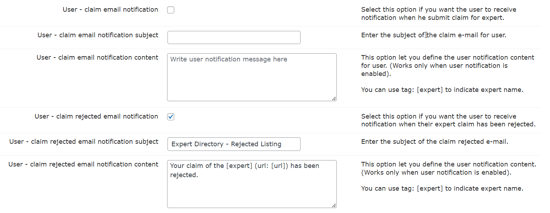Focus the empty claim email notification subject field
The height and width of the screenshot is (213, 550).
234,37
